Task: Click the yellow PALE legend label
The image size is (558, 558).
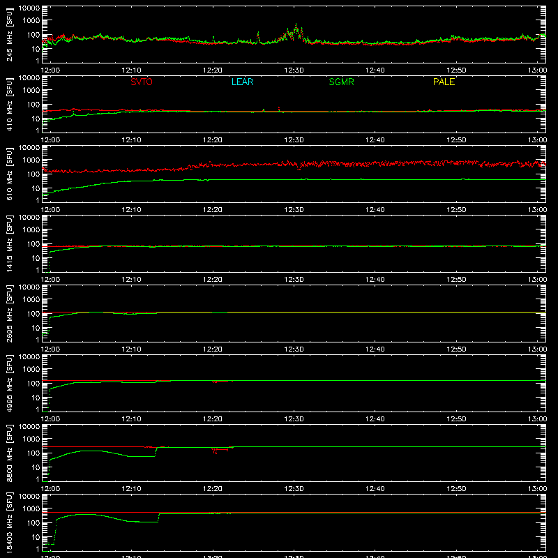Action: click(x=444, y=82)
